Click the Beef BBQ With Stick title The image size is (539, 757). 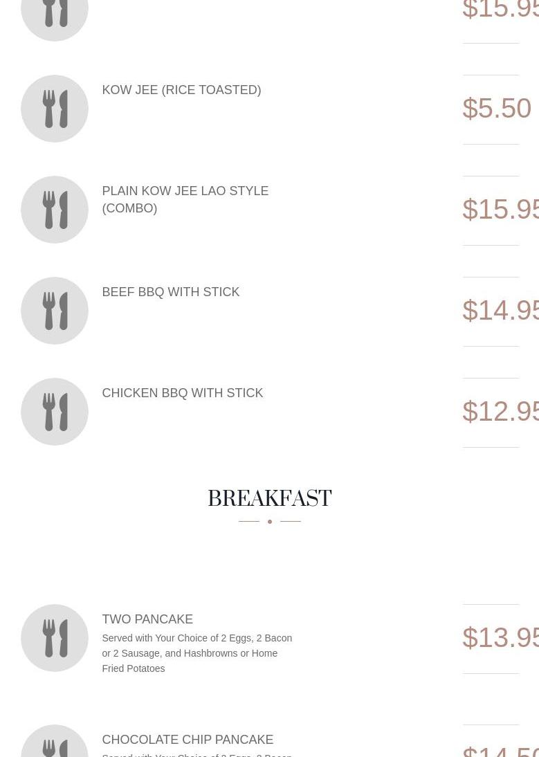click(x=170, y=292)
